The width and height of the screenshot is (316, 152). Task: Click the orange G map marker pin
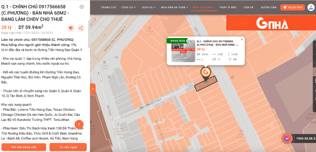point(206,73)
